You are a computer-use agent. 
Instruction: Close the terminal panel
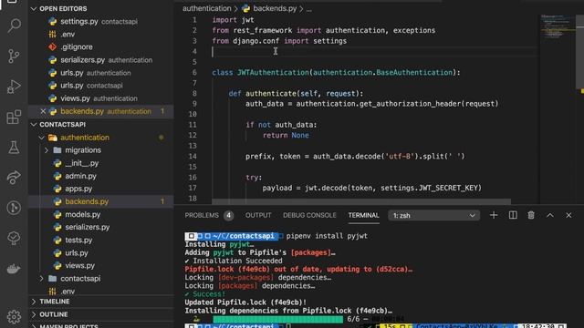click(568, 215)
